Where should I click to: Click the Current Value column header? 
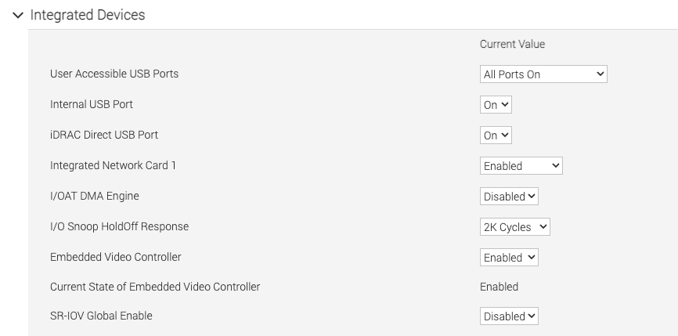click(512, 45)
